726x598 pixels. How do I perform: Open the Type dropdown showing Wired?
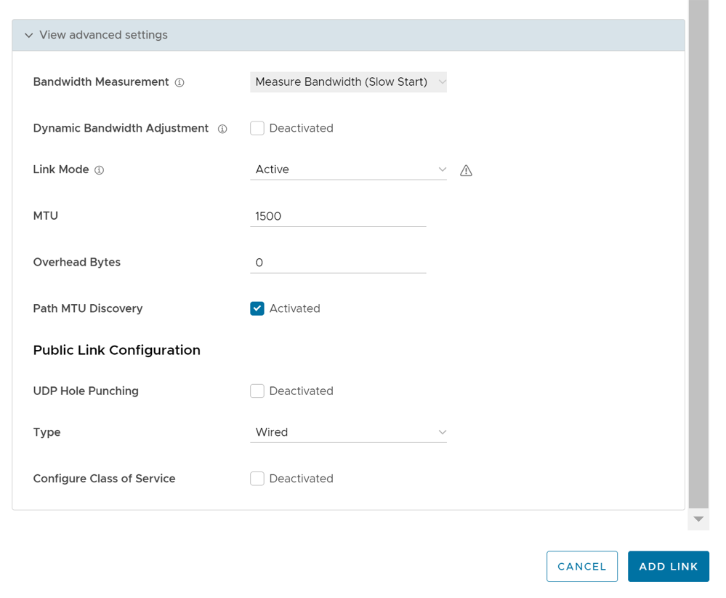tap(348, 432)
